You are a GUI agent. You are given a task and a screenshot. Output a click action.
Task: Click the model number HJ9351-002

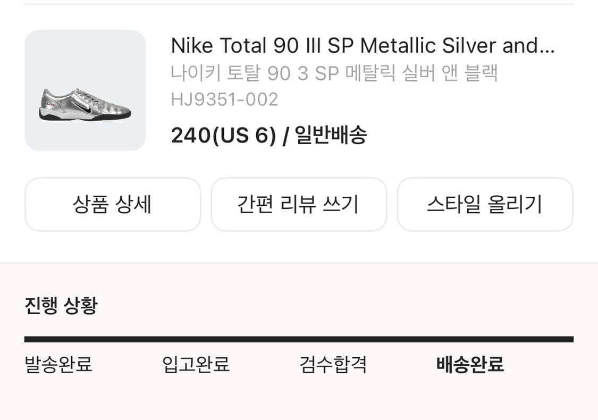click(x=224, y=99)
